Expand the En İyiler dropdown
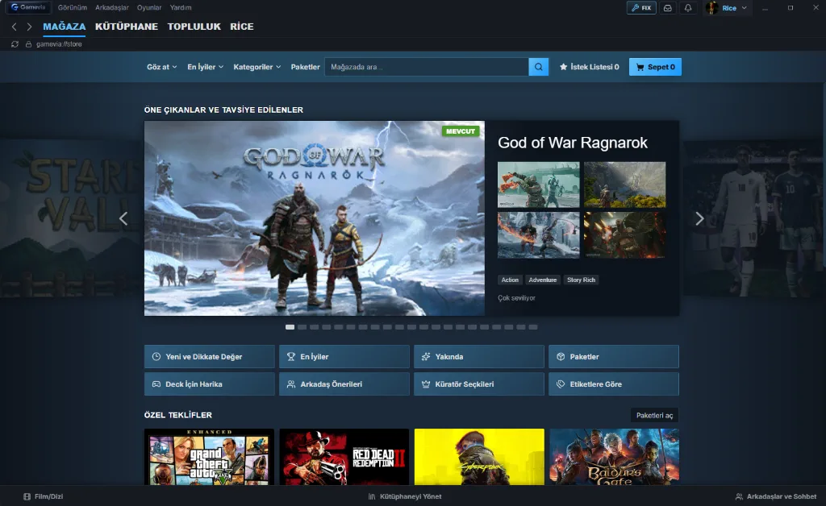Image resolution: width=826 pixels, height=506 pixels. coord(206,67)
